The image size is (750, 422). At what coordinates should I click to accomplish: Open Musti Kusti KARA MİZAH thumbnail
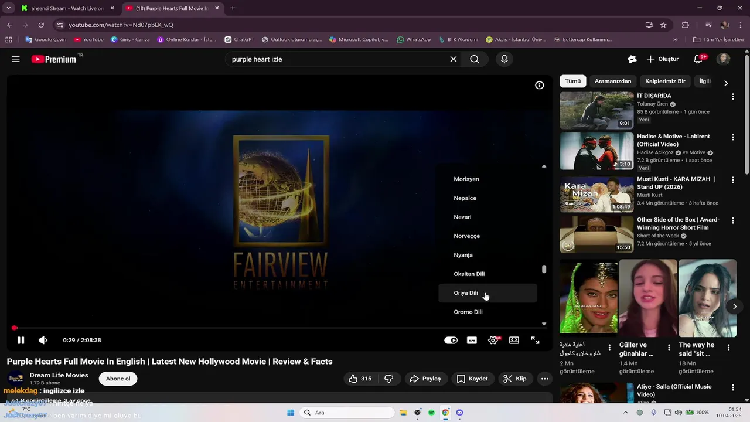(x=596, y=195)
